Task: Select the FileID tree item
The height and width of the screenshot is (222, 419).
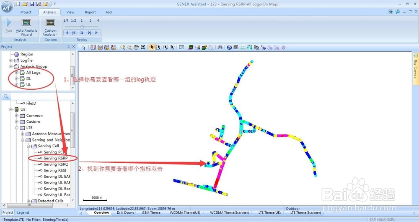Action: tap(31, 103)
